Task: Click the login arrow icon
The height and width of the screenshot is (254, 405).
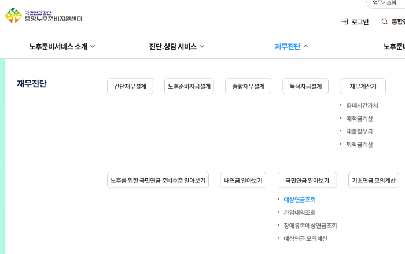Action: pos(345,22)
